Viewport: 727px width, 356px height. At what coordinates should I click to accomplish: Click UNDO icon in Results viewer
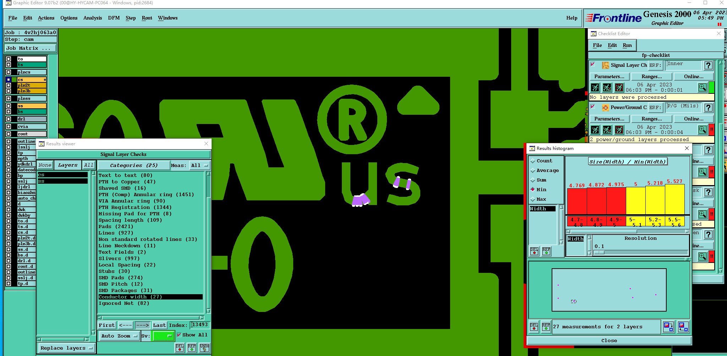[x=204, y=347]
